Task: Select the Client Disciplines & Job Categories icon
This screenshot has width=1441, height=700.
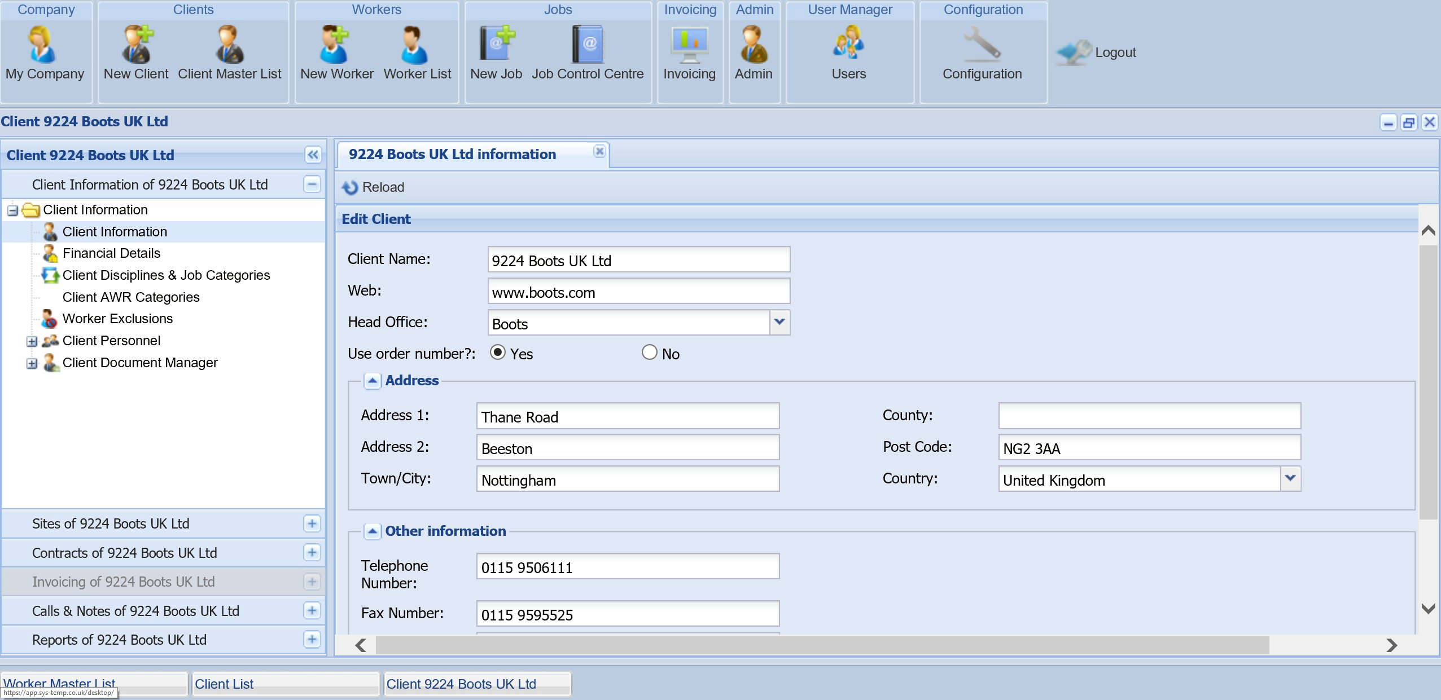Action: [x=50, y=275]
